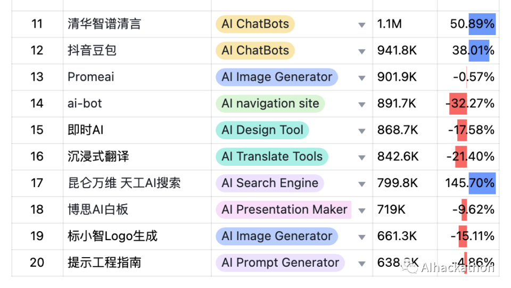
Task: Expand dropdown beside AI Presentation Maker tag
Action: point(362,211)
